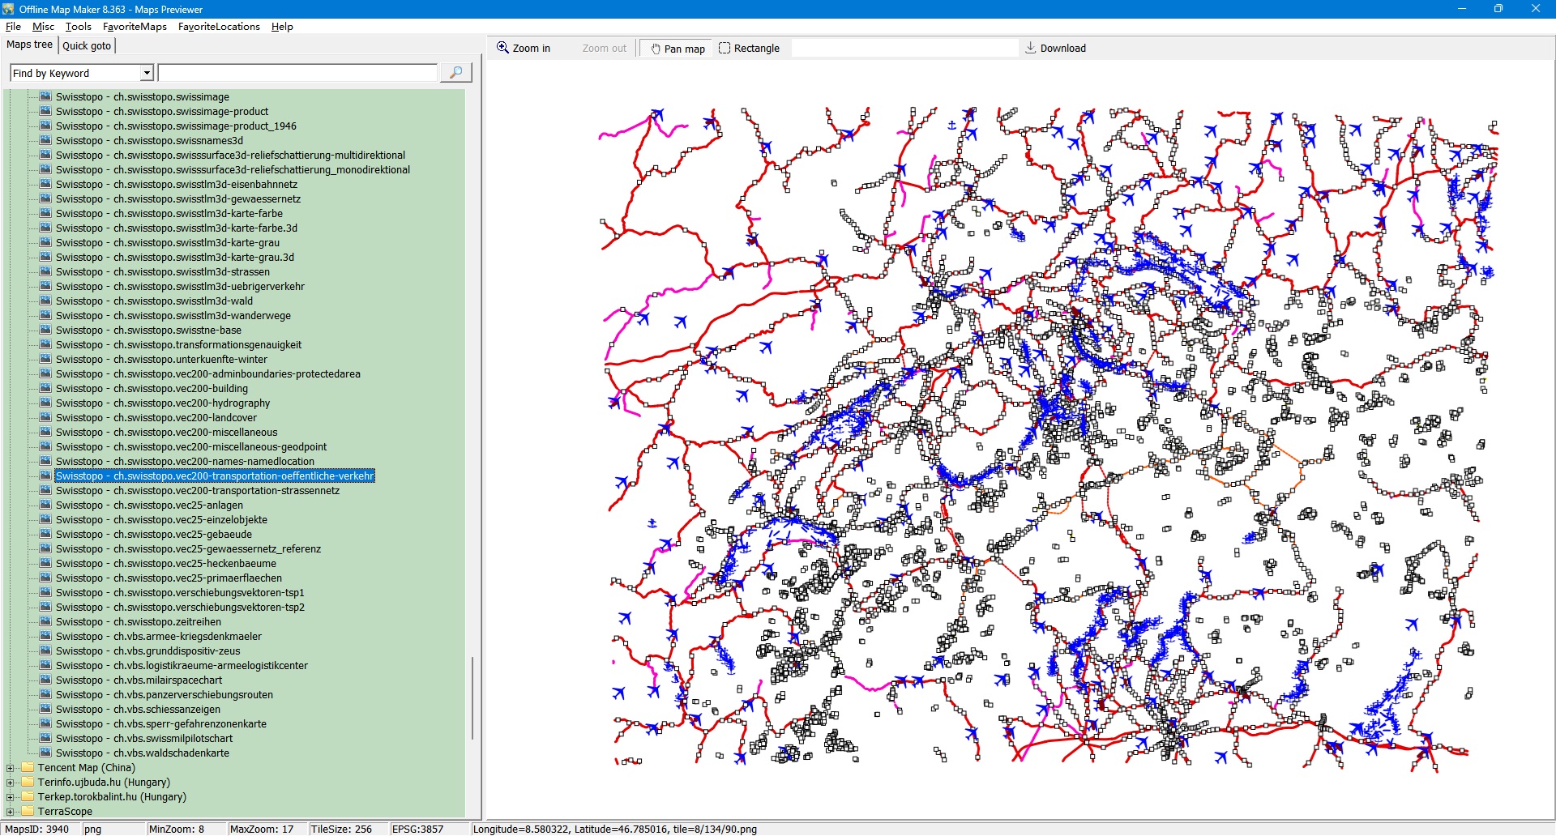This screenshot has width=1556, height=836.
Task: Select the swisstlm3d-strassen map layer
Action: pyautogui.click(x=162, y=272)
